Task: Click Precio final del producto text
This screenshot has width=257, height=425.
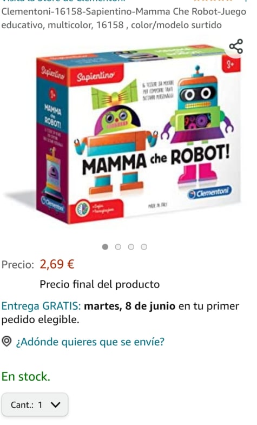Action: tap(100, 284)
